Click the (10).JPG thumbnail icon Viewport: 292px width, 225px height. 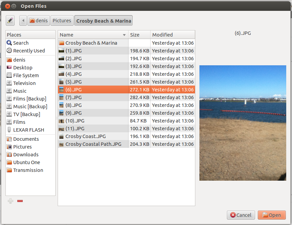(x=61, y=121)
